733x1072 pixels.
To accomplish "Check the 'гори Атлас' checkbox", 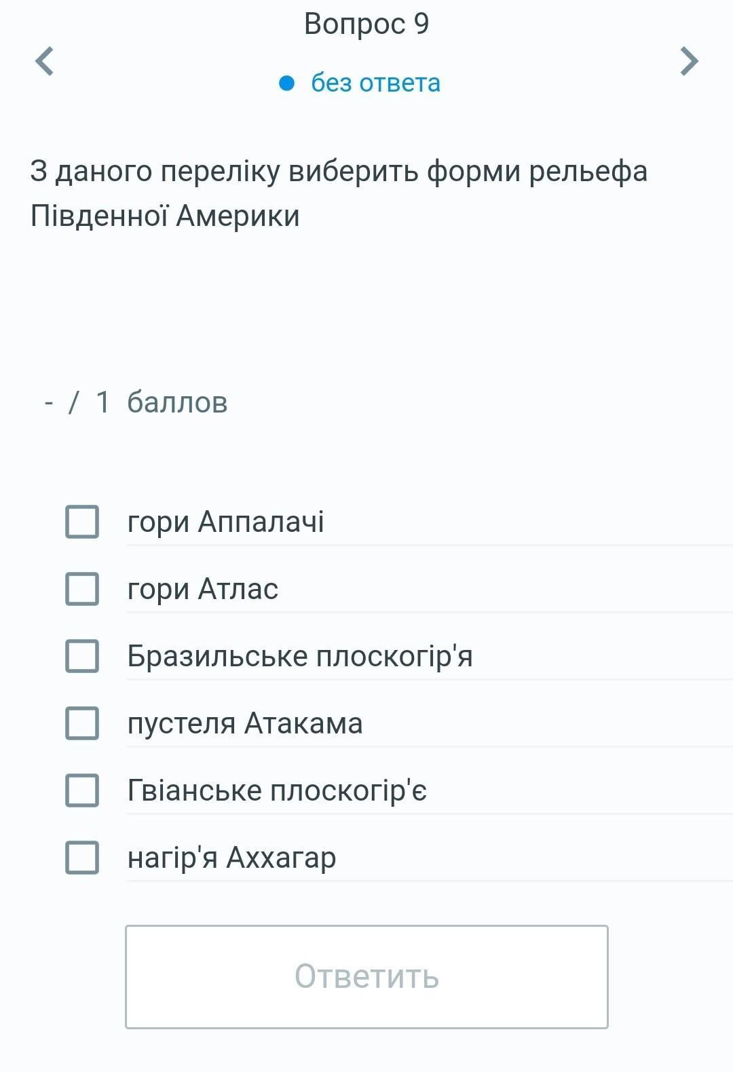I will (82, 588).
